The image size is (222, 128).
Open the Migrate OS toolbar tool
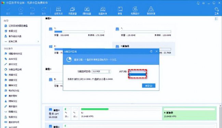click(x=58, y=11)
